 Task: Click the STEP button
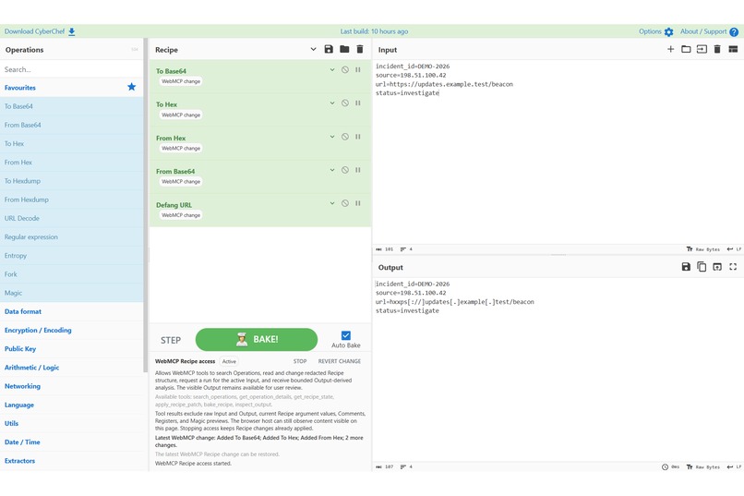(x=171, y=340)
